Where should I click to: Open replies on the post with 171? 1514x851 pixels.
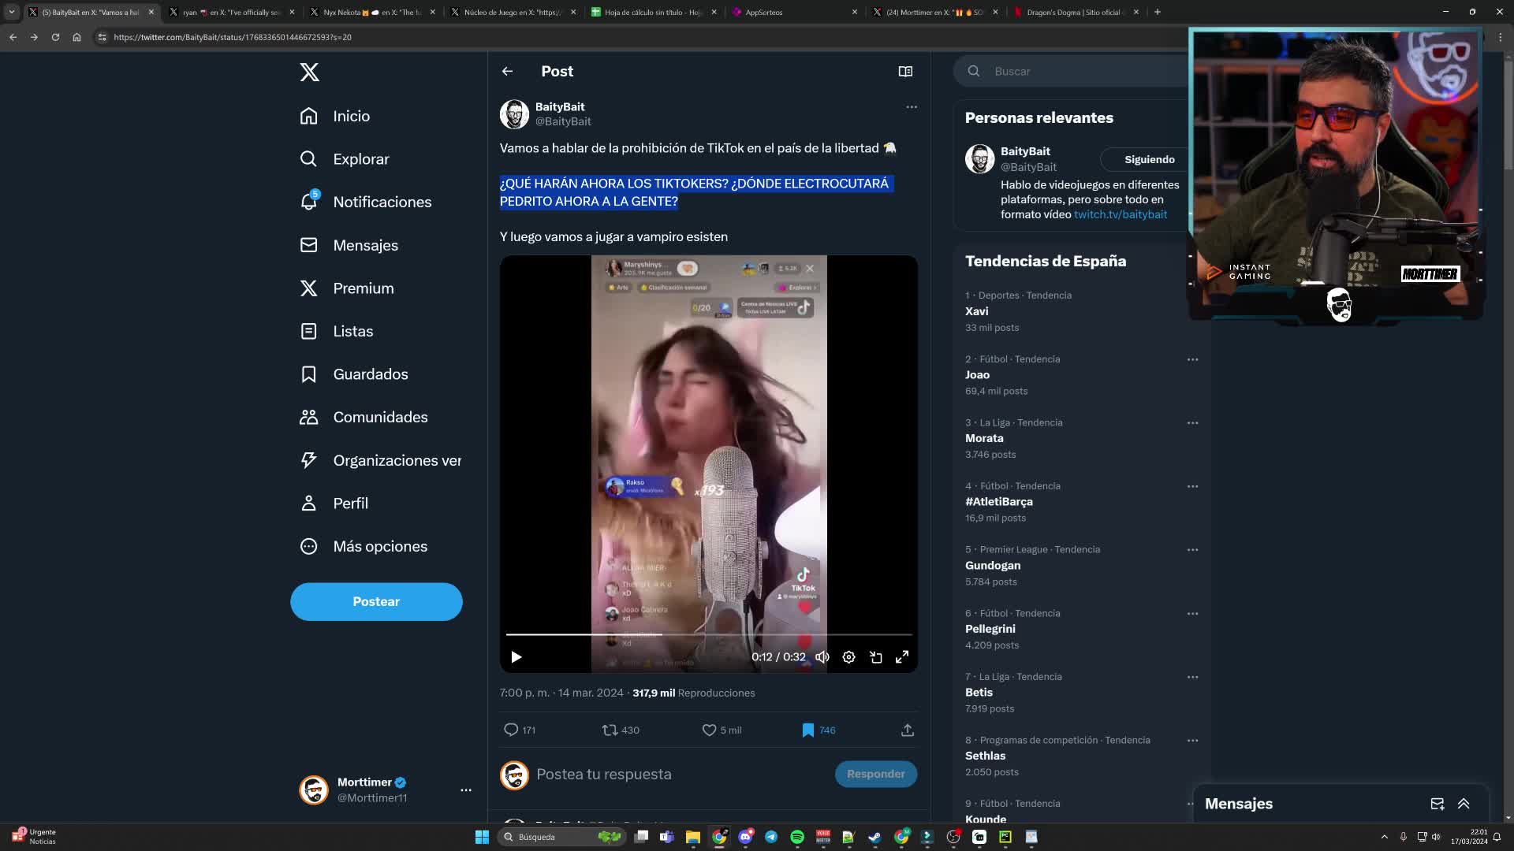pos(519,730)
